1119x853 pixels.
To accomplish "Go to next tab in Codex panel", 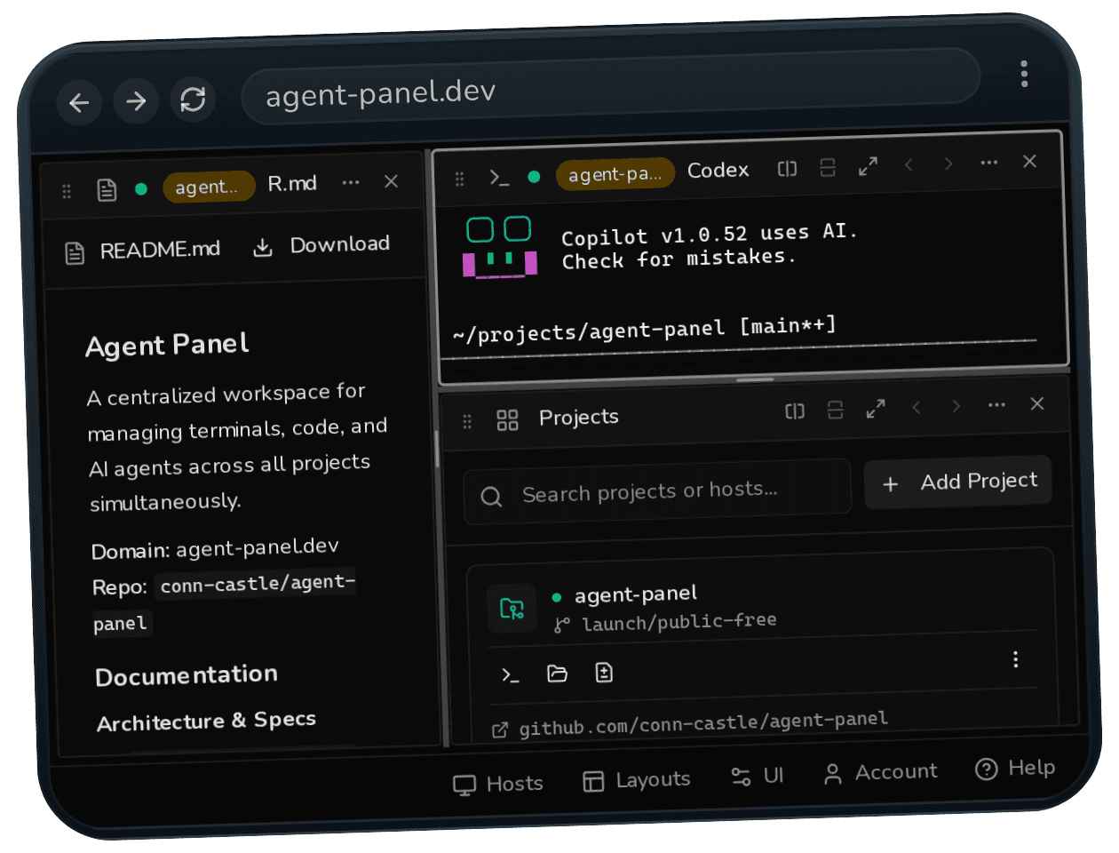I will point(948,163).
